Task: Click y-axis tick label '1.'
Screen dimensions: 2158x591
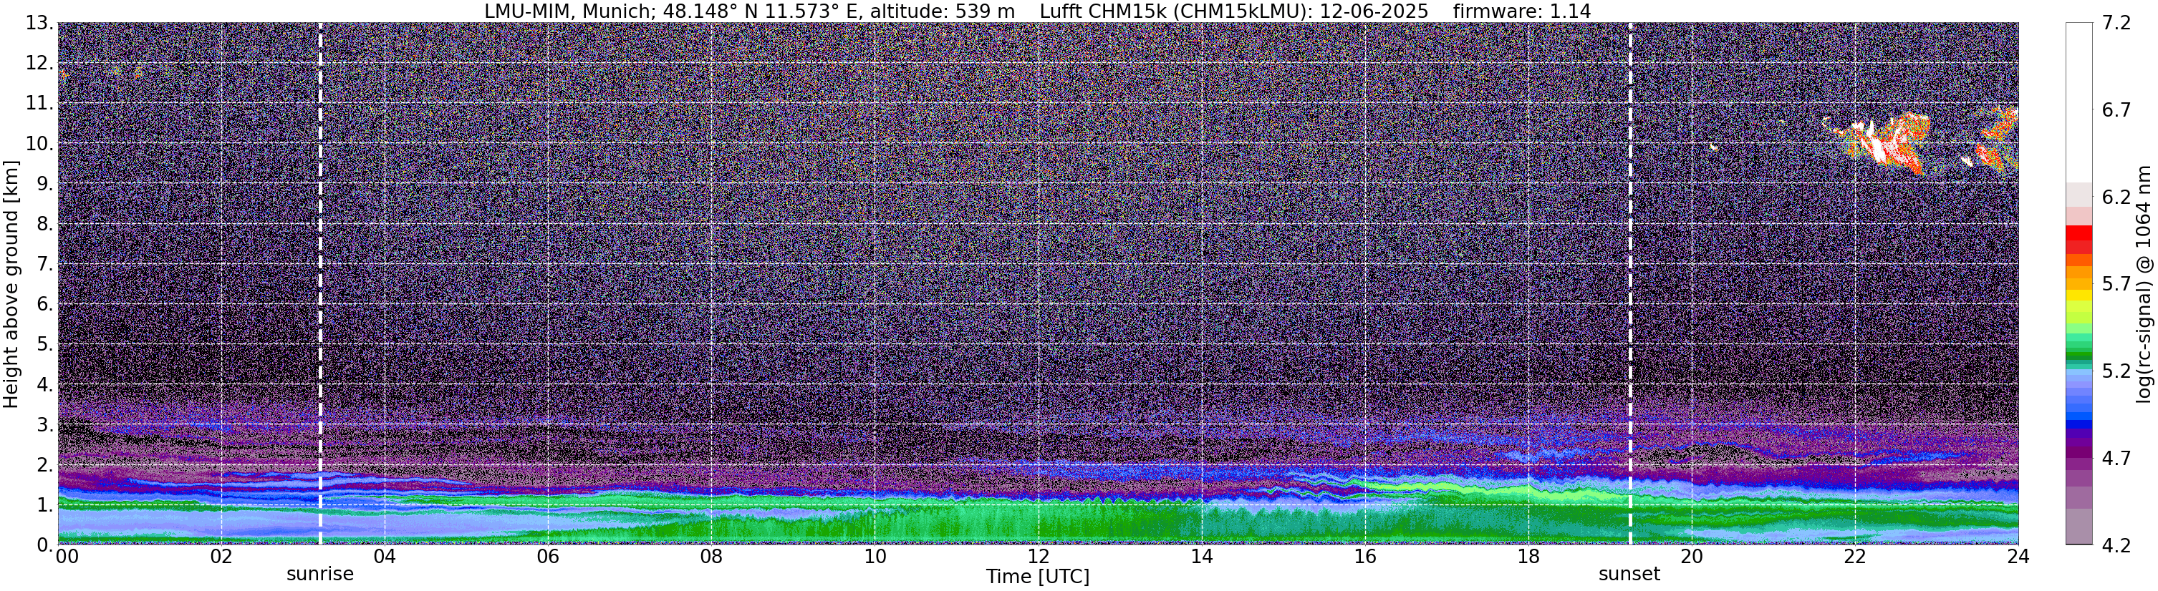Action: 45,504
